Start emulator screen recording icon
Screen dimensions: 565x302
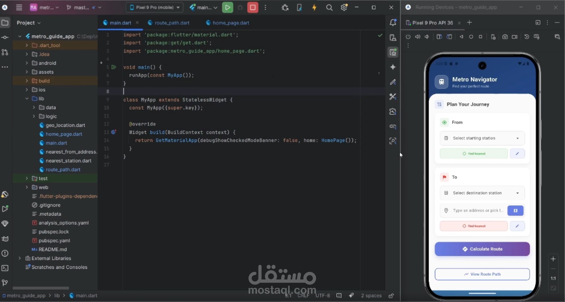515,37
